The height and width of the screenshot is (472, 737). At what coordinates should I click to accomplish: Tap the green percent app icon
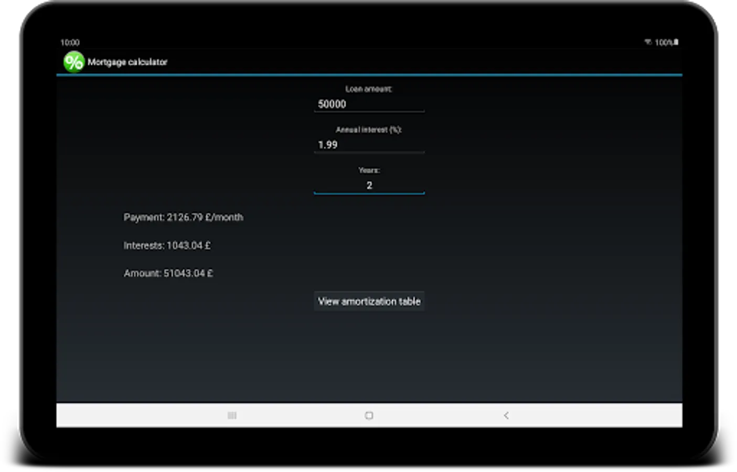coord(73,62)
